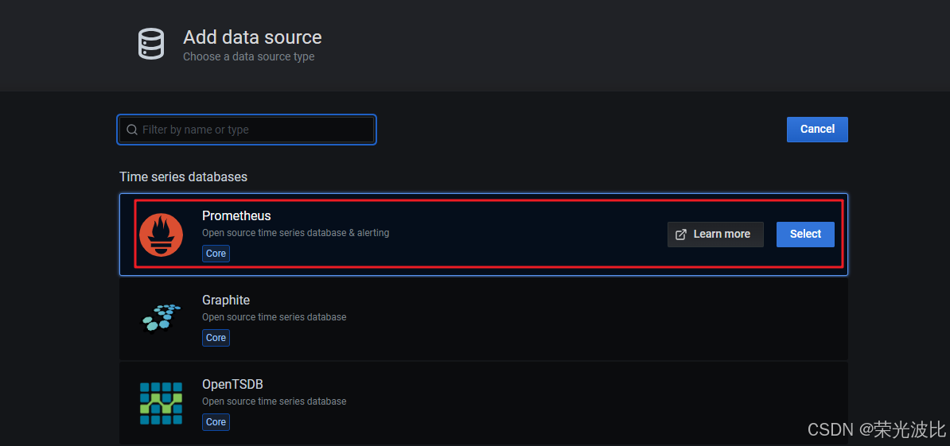This screenshot has width=950, height=446.
Task: Click the Graphite title text
Action: (226, 301)
